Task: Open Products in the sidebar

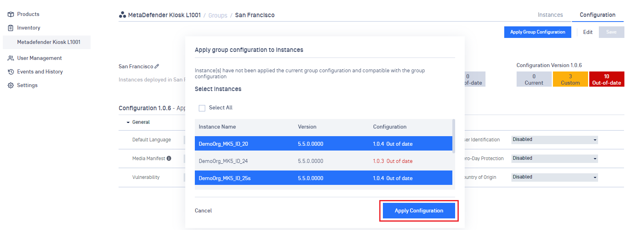Action: tap(28, 14)
